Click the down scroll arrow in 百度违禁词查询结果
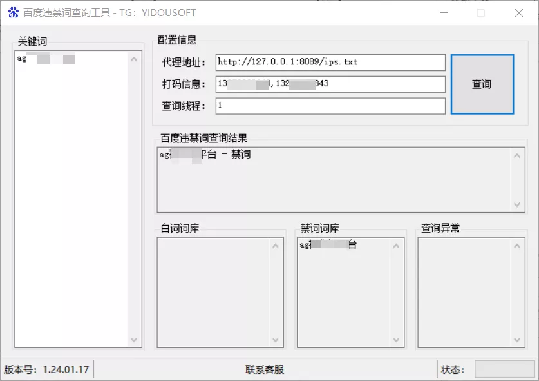539x381 pixels. 516,204
